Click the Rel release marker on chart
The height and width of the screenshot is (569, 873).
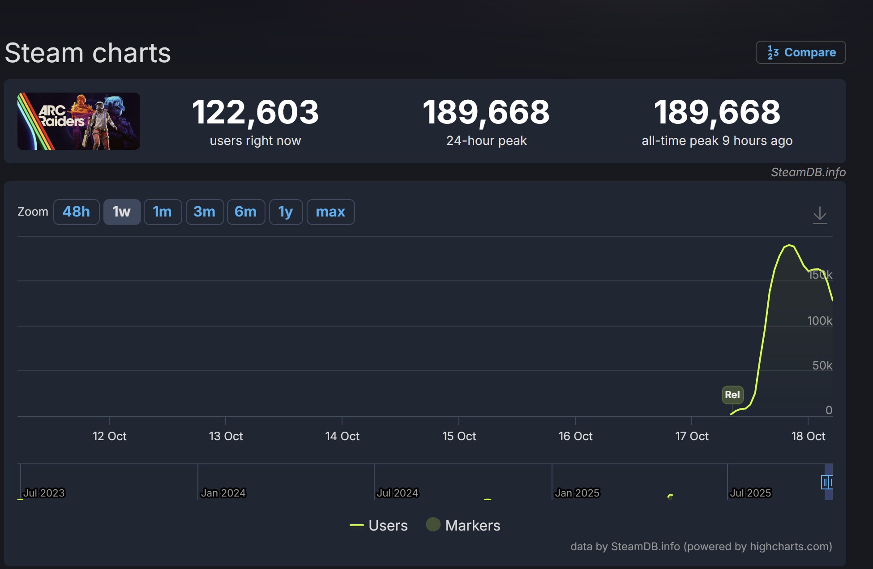pos(732,395)
